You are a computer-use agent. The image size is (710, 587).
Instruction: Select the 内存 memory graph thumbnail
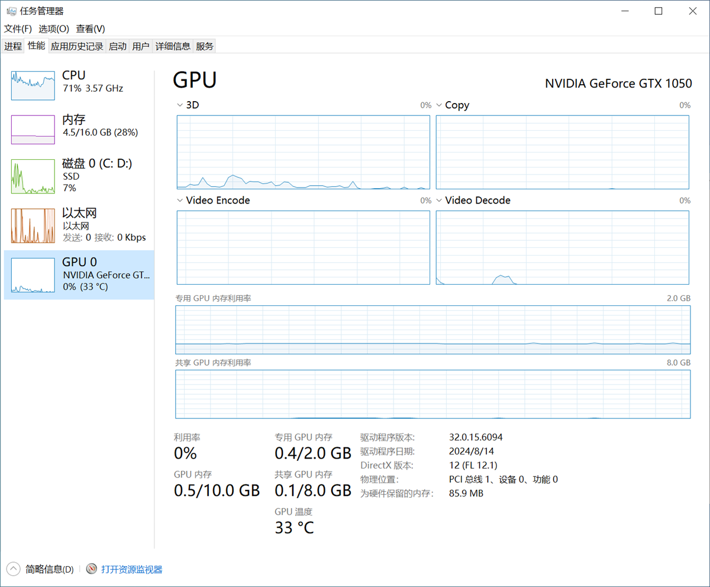[x=33, y=130]
